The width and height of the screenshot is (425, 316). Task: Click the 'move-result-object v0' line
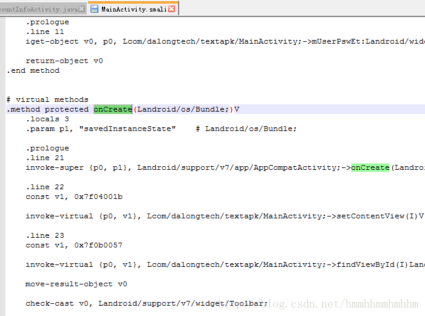(76, 284)
